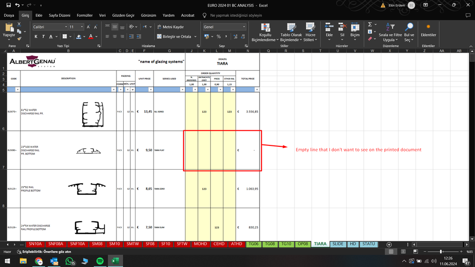Switch to the Sayfa Düzeni ribbon tab

tap(59, 15)
